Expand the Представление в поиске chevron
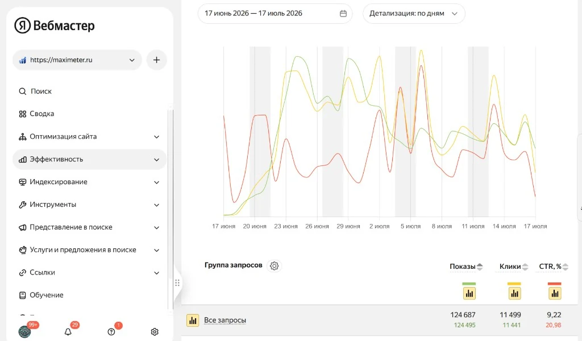The image size is (582, 341). click(x=157, y=227)
